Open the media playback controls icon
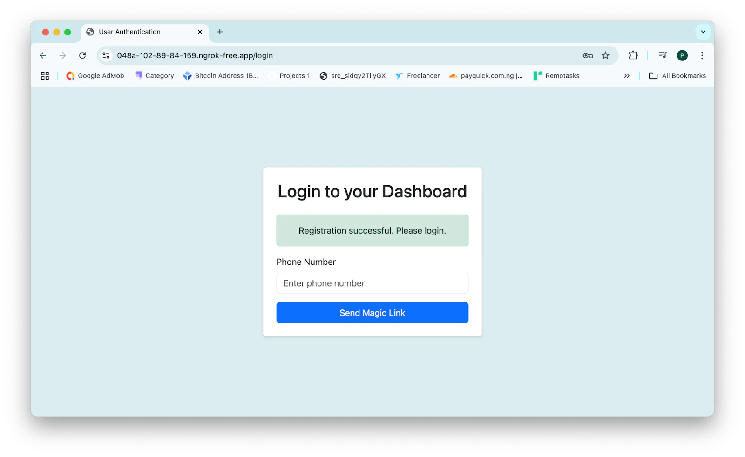 point(662,55)
